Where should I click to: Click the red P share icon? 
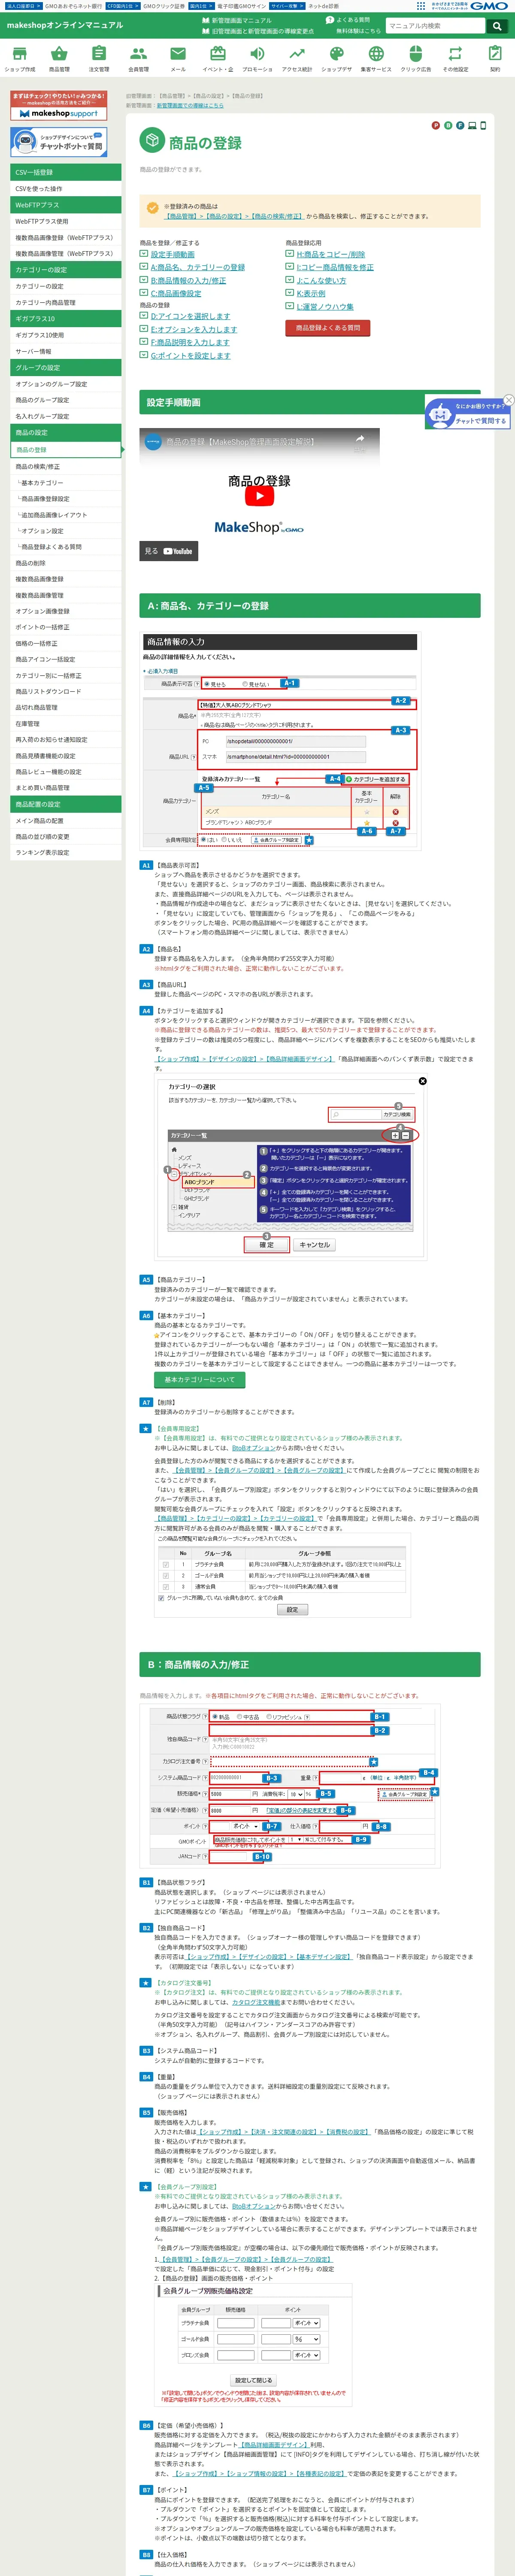point(435,126)
